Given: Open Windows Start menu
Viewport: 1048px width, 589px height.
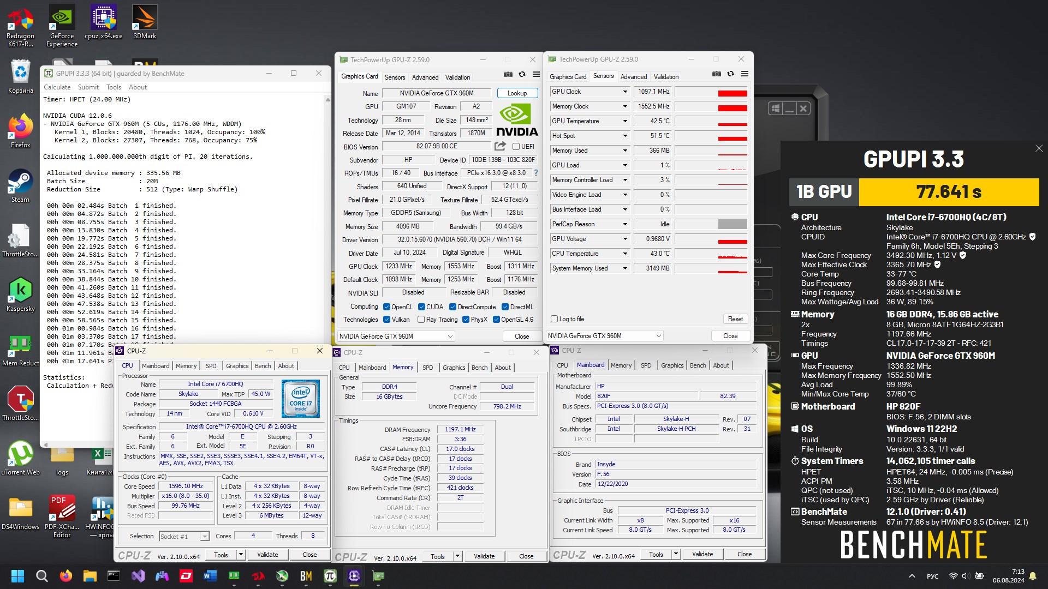Looking at the screenshot, I should coord(17,576).
